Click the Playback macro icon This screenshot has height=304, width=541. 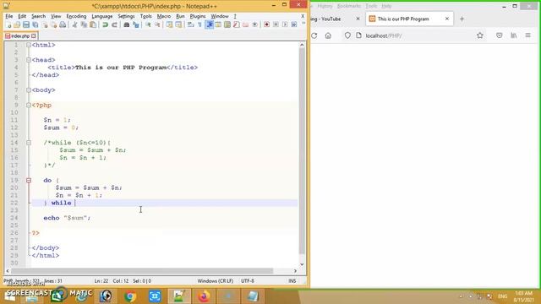coord(285,24)
